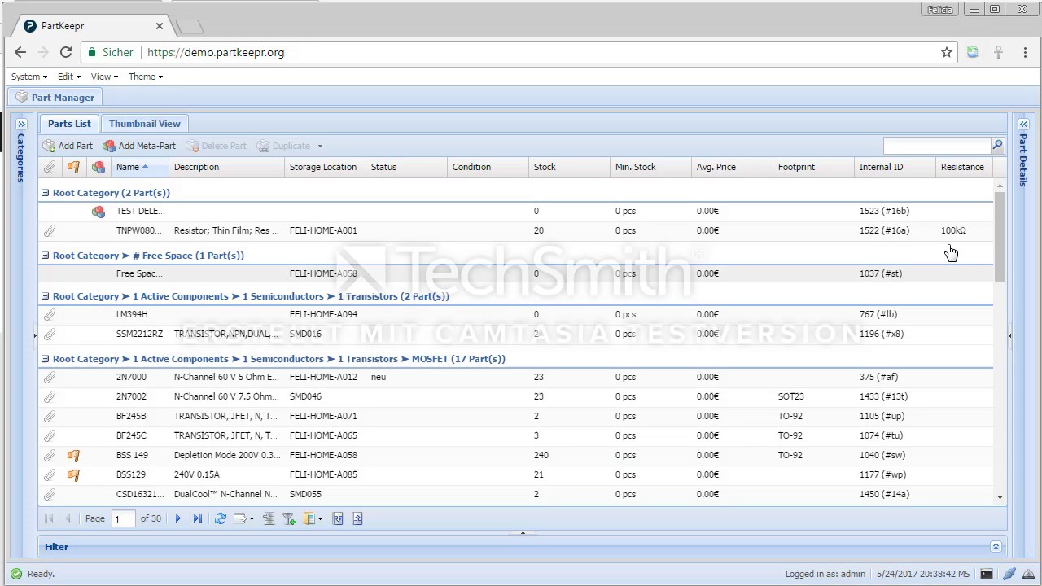Sort by the Name column header

(x=139, y=167)
